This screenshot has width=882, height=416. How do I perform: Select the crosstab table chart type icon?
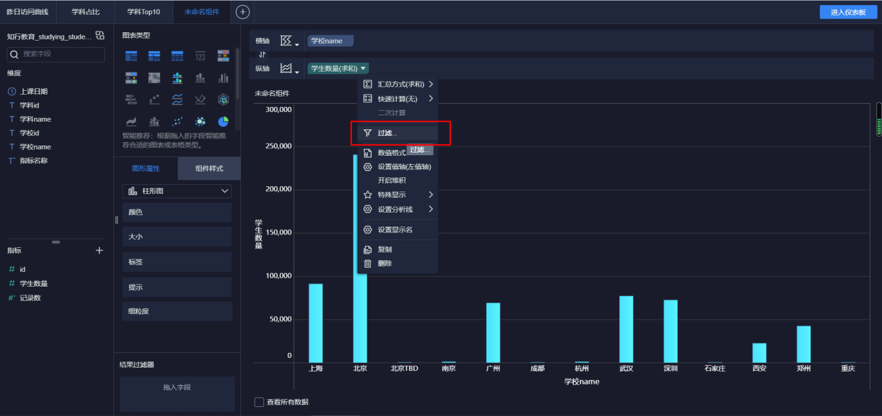point(155,56)
